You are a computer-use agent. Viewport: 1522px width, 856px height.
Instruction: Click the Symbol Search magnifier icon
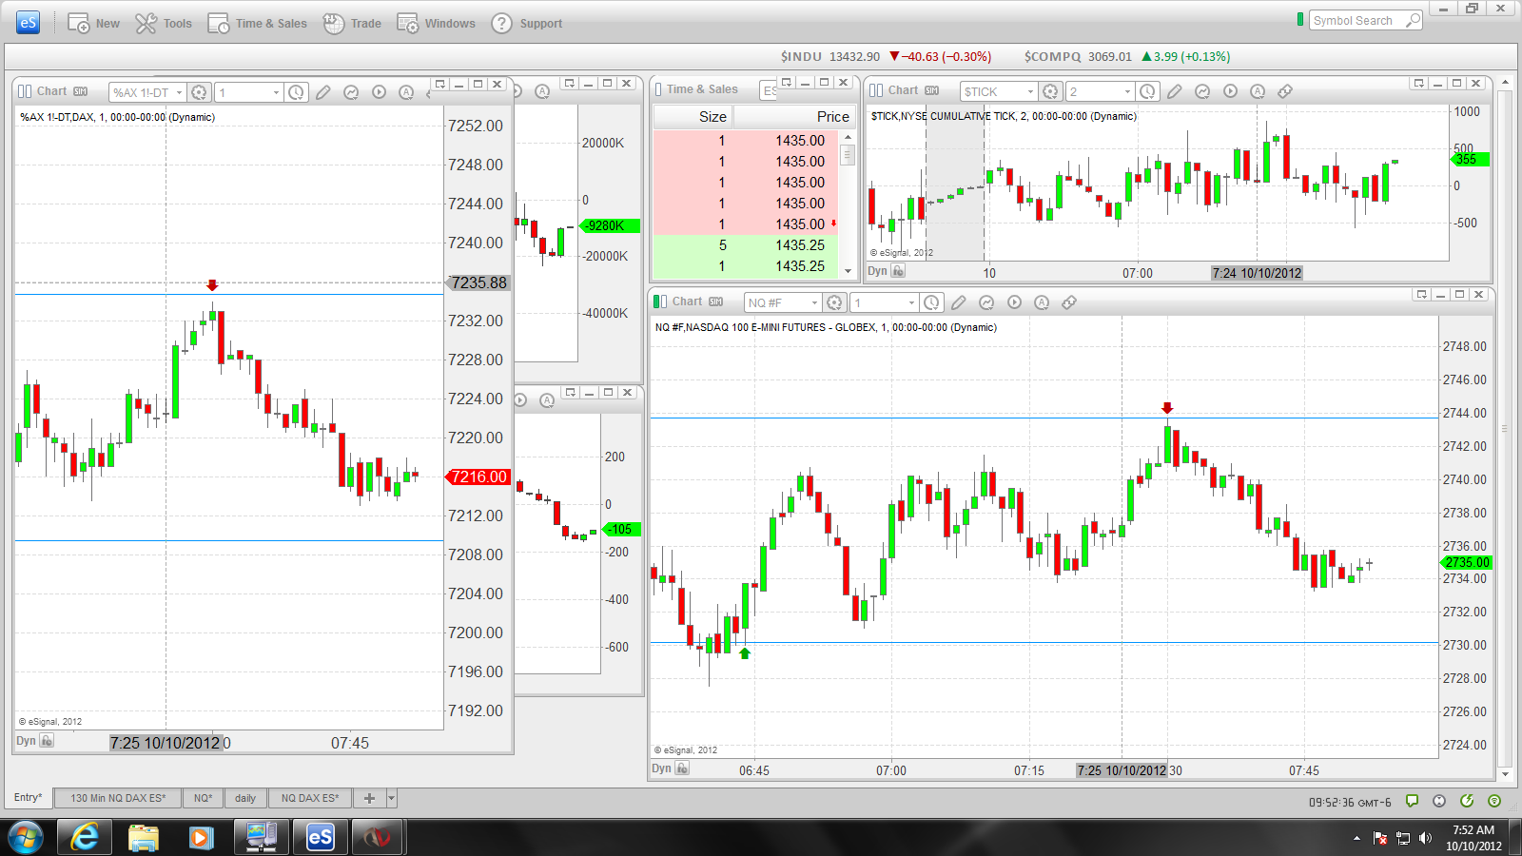[x=1413, y=21]
